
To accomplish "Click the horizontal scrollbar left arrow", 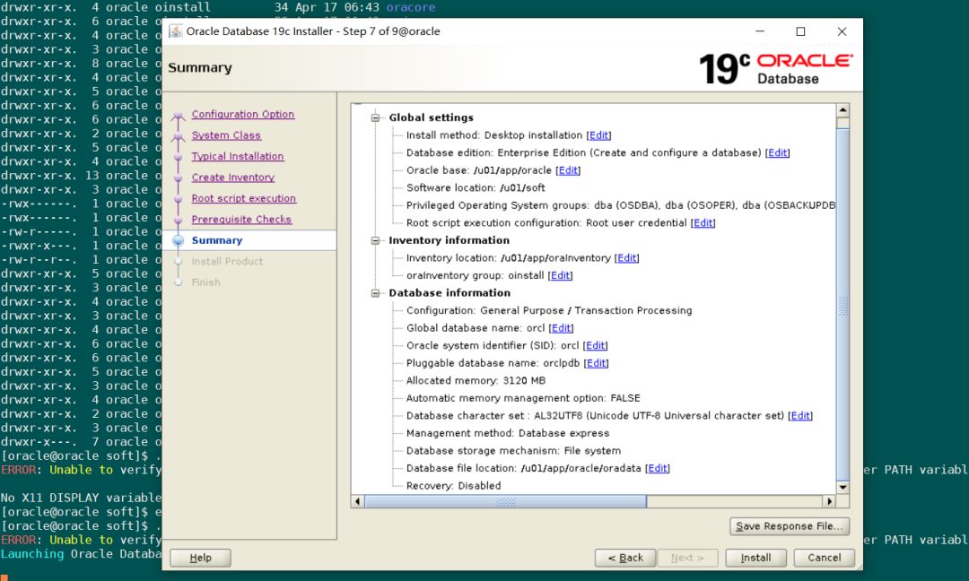I will [357, 501].
